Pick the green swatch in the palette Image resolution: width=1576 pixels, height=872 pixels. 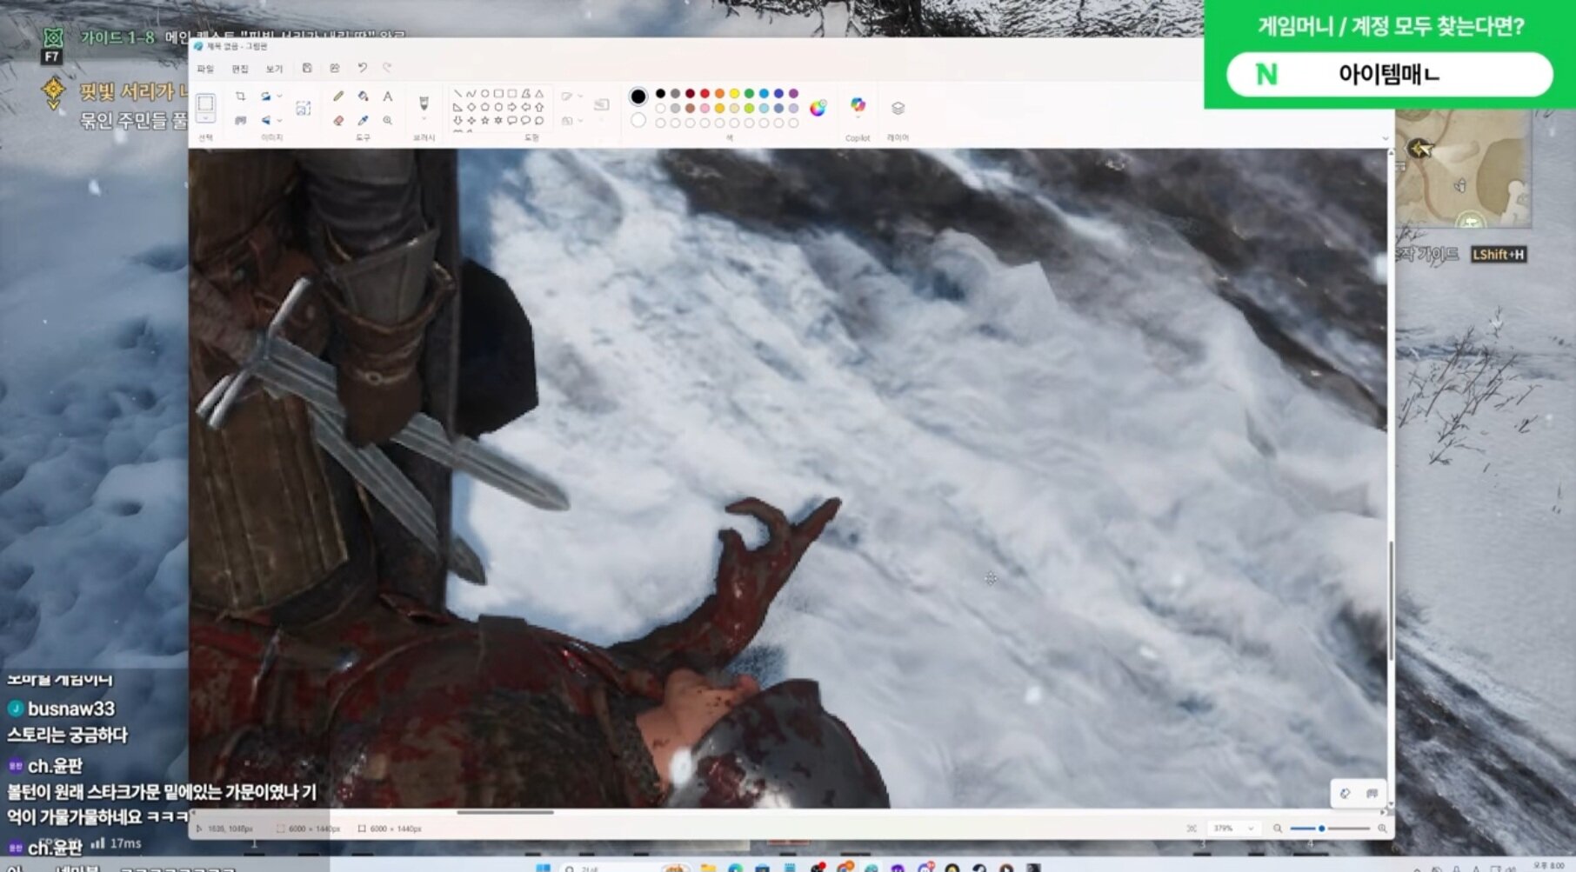(x=749, y=93)
